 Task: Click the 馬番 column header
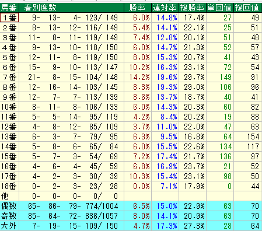point(9,8)
